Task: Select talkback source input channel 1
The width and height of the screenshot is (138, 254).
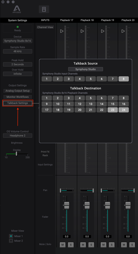Action: [x=47, y=79]
